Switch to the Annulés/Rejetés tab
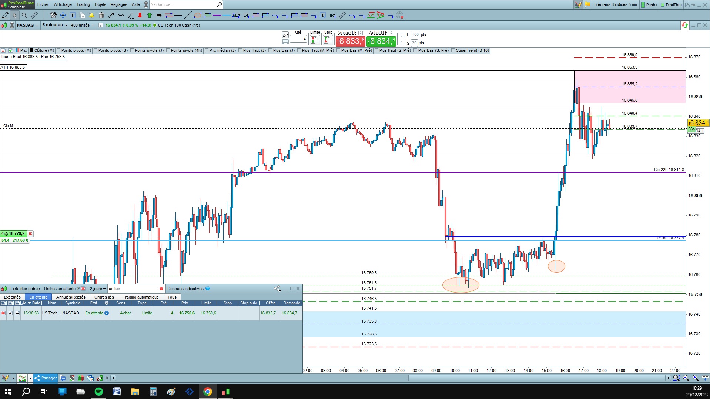The width and height of the screenshot is (710, 399). point(71,297)
